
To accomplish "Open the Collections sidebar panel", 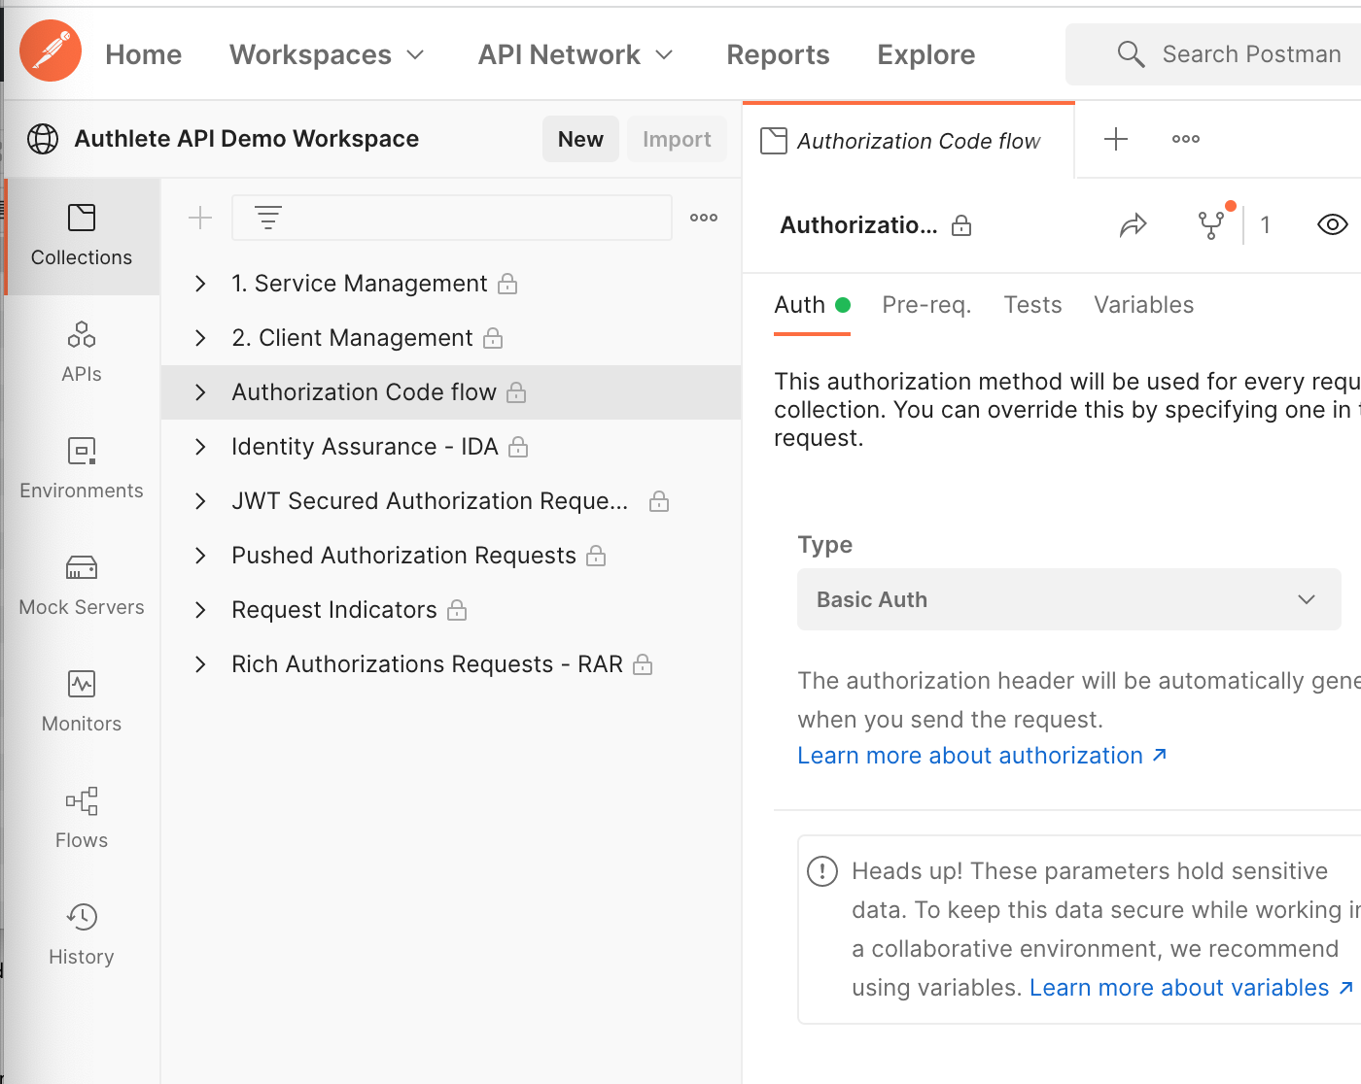I will pyautogui.click(x=82, y=236).
